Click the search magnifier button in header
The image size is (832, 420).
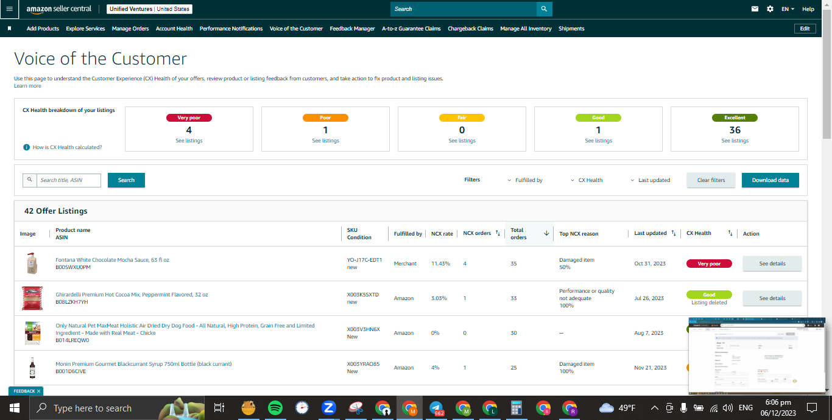(545, 9)
